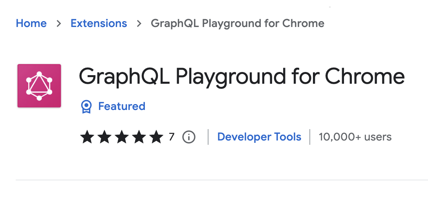Open the ratings info icon
This screenshot has width=428, height=198.
pyautogui.click(x=189, y=137)
